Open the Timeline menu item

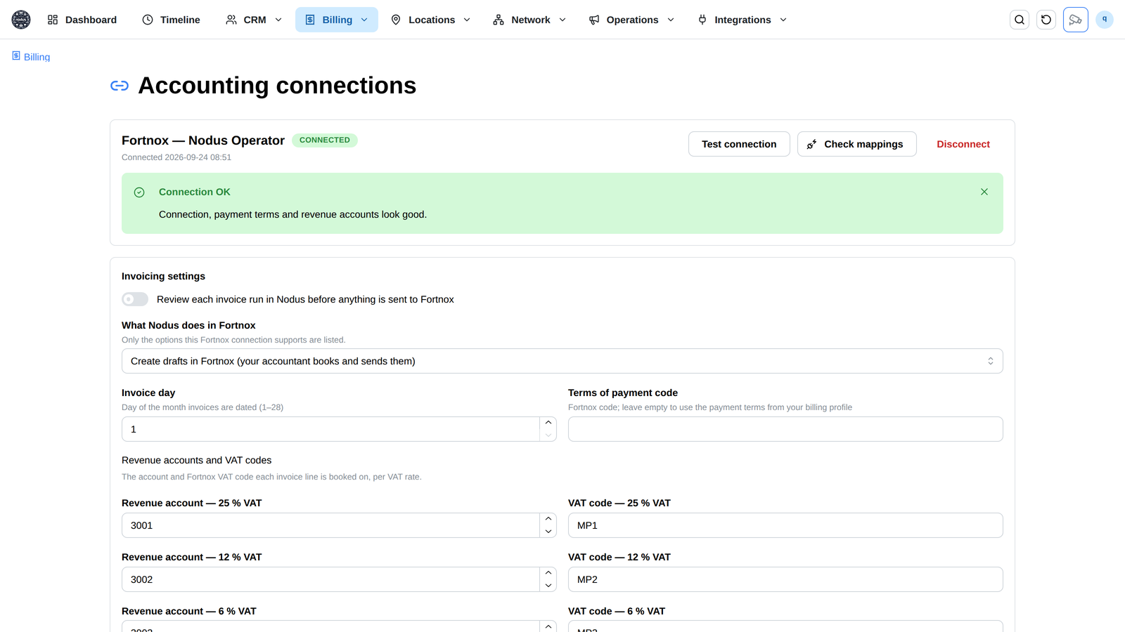point(171,20)
